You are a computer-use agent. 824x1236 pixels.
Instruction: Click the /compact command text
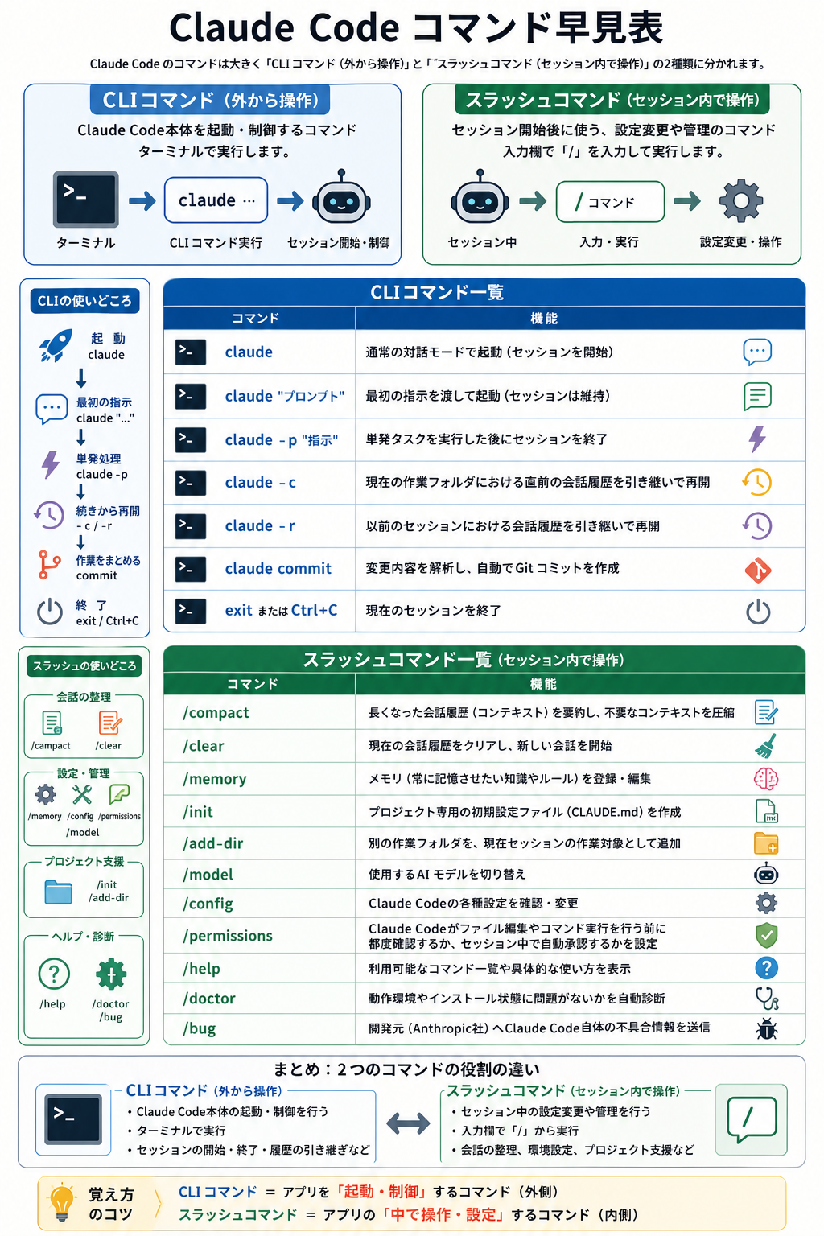click(216, 713)
